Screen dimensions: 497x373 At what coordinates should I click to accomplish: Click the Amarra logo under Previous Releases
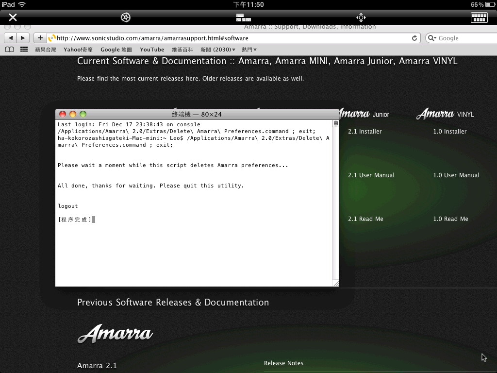(x=115, y=334)
